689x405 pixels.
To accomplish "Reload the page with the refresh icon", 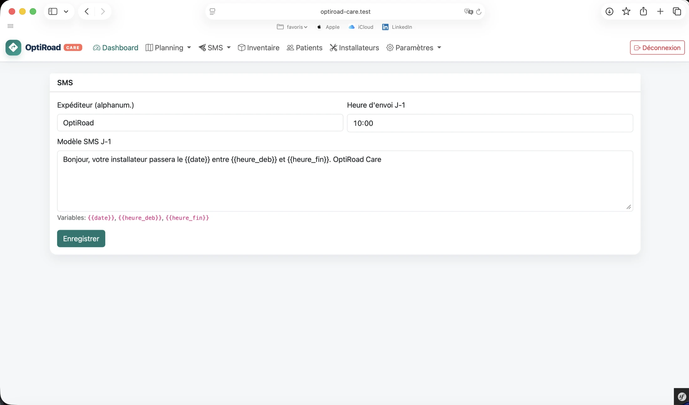I will (x=479, y=12).
